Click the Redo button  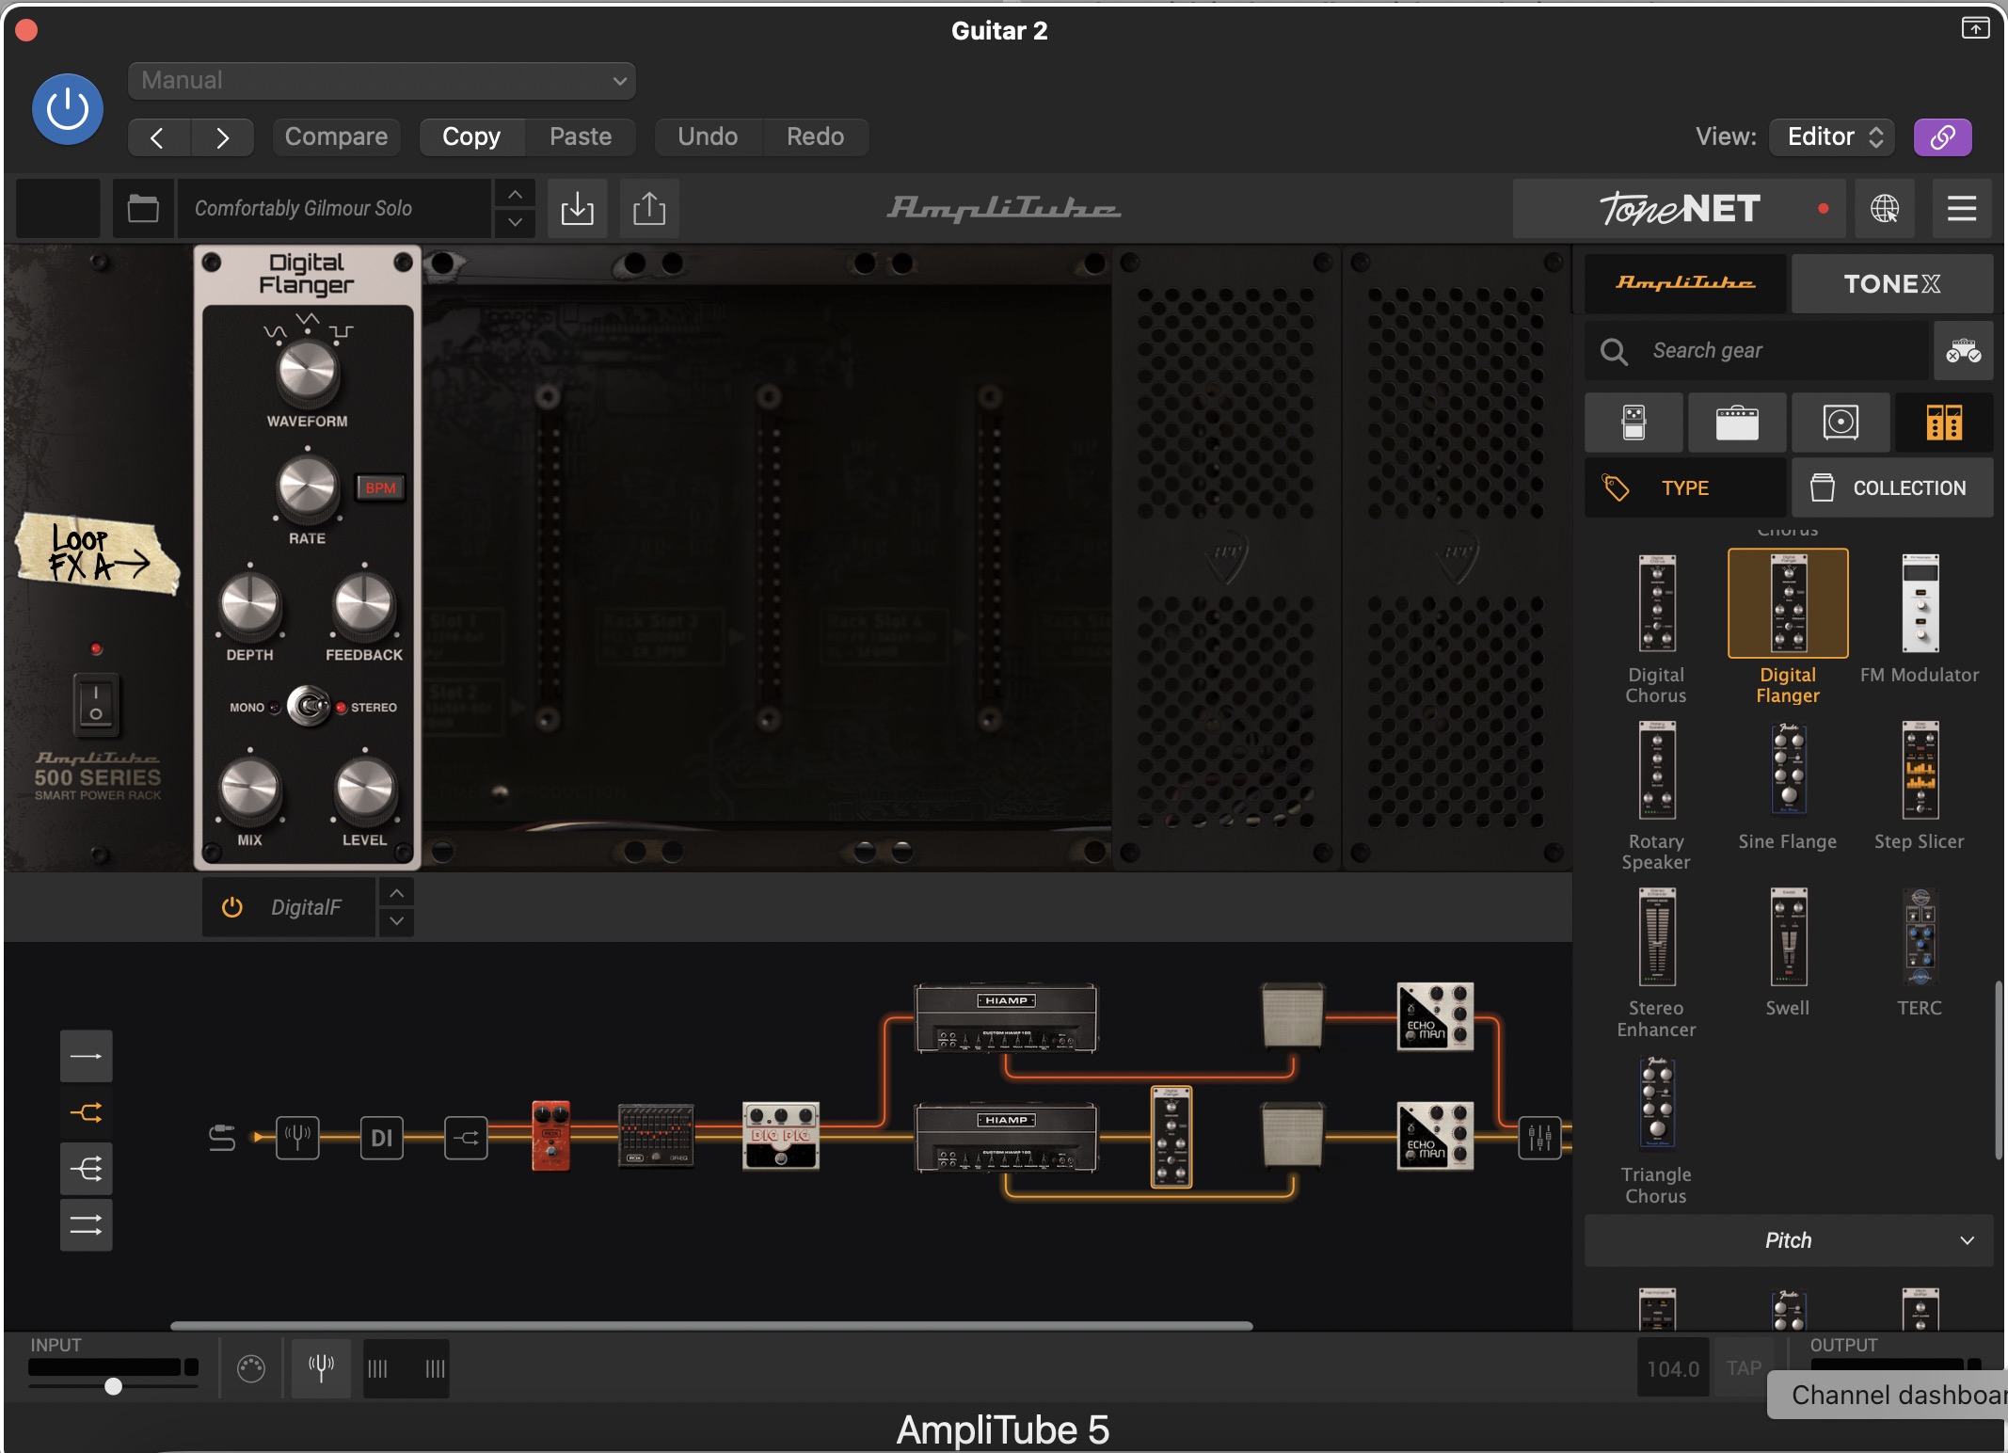tap(815, 137)
